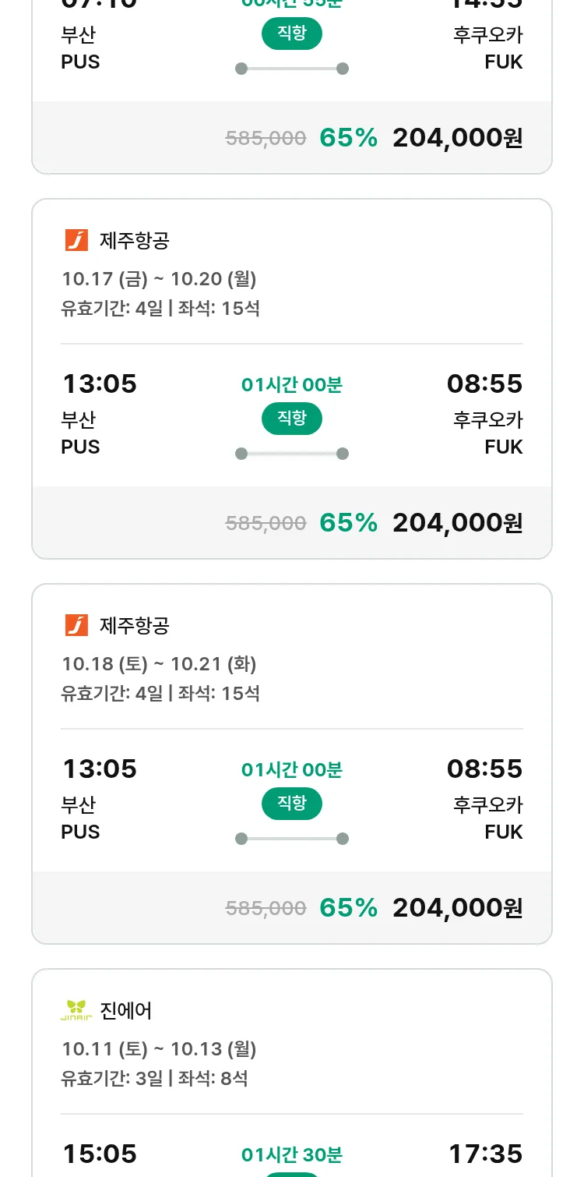Click the 08:55 arrival time on the 10.18 flight
This screenshot has height=1177, width=584.
[484, 769]
